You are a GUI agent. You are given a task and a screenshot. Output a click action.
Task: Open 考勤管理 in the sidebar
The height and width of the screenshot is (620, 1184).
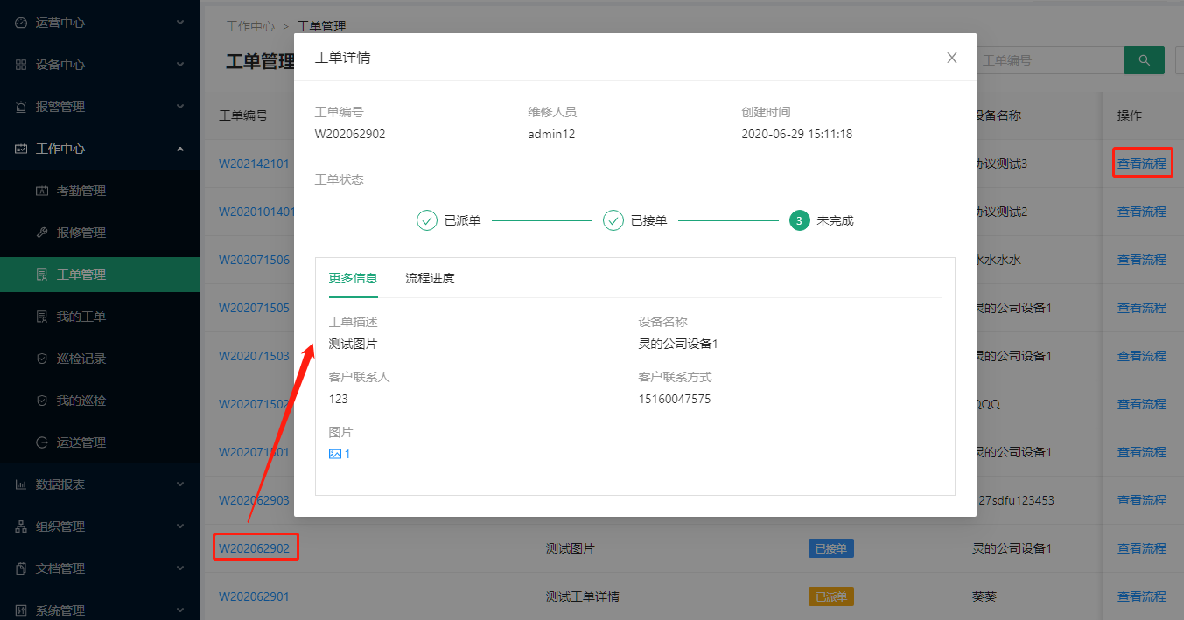pyautogui.click(x=81, y=191)
